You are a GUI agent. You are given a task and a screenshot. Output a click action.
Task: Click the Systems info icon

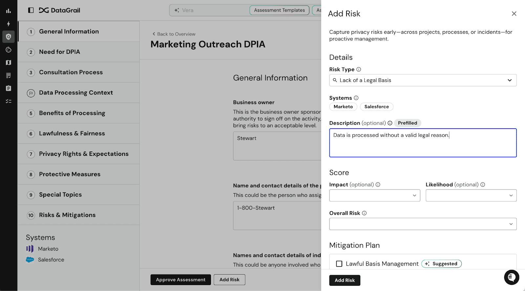(356, 98)
